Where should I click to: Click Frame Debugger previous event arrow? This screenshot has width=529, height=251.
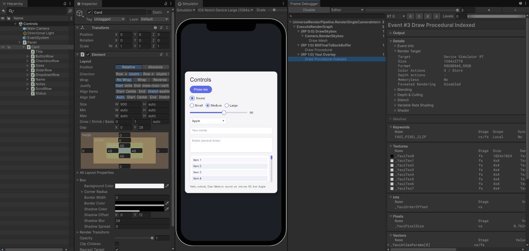(x=489, y=10)
